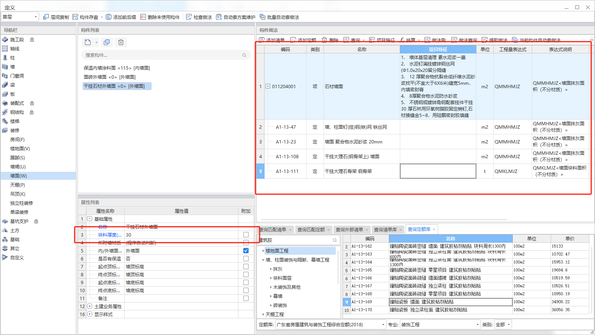Select 门窗洞 in the navigation bar

coord(17,76)
